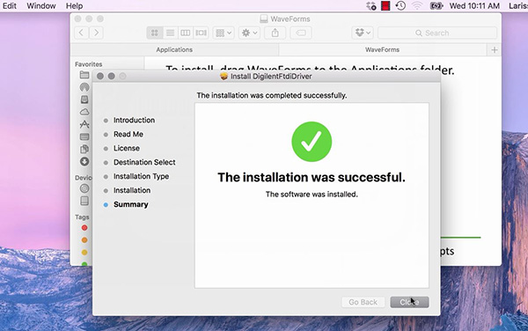Select the Red tag in Finder sidebar

coord(84,228)
